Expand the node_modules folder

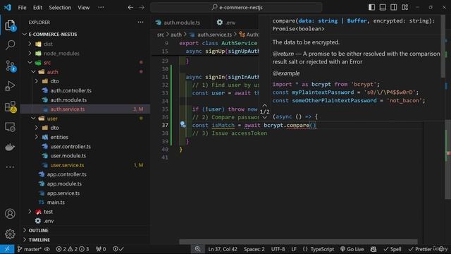30,54
